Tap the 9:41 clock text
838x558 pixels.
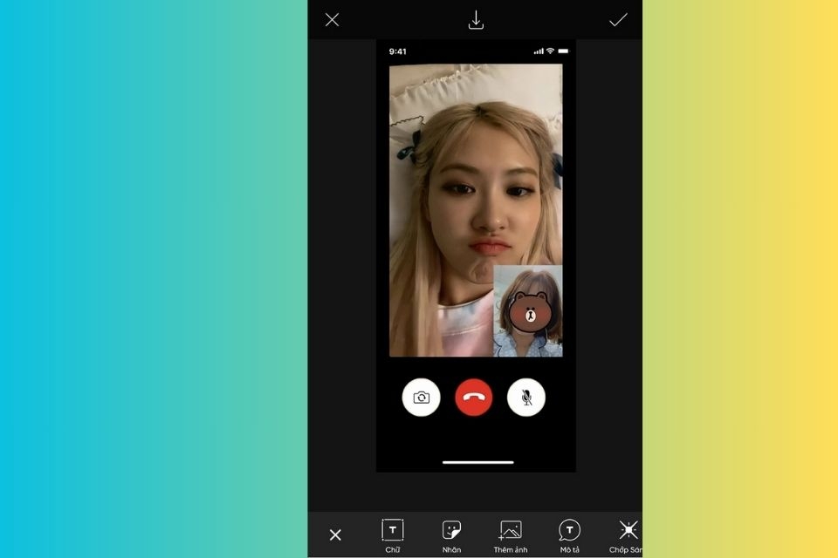click(398, 51)
